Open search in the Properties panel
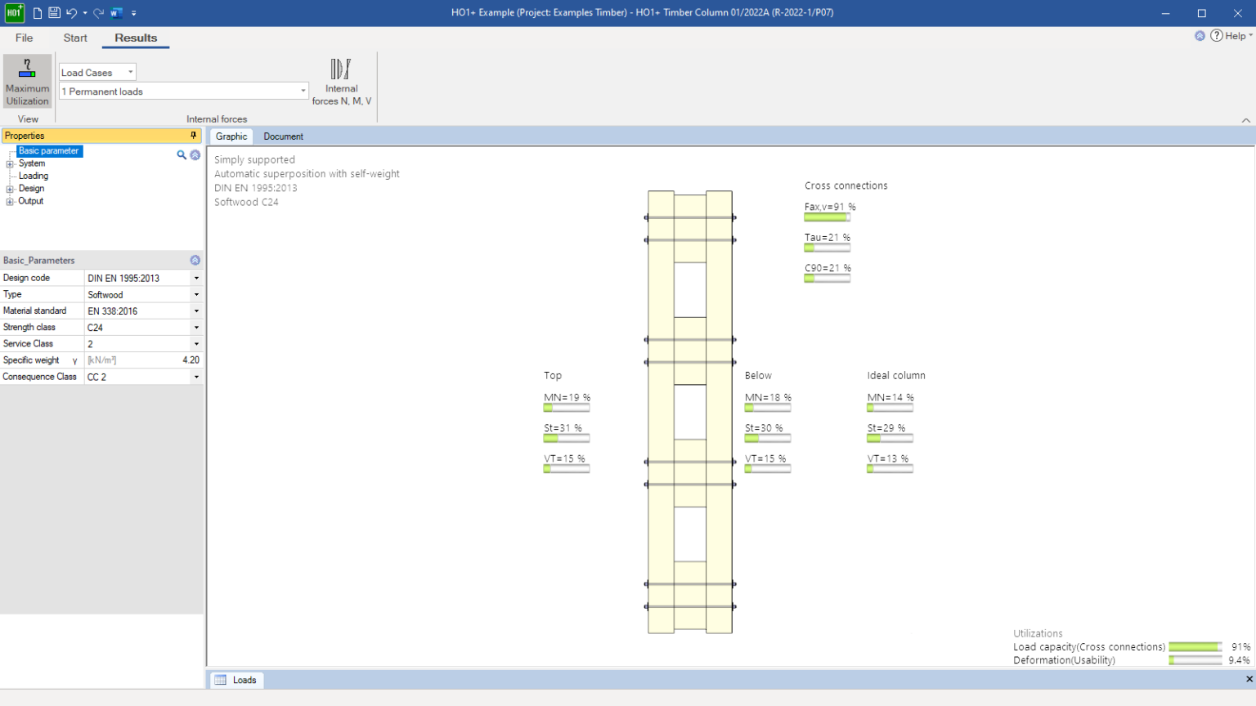Screen dimensions: 1256x706 pos(182,154)
